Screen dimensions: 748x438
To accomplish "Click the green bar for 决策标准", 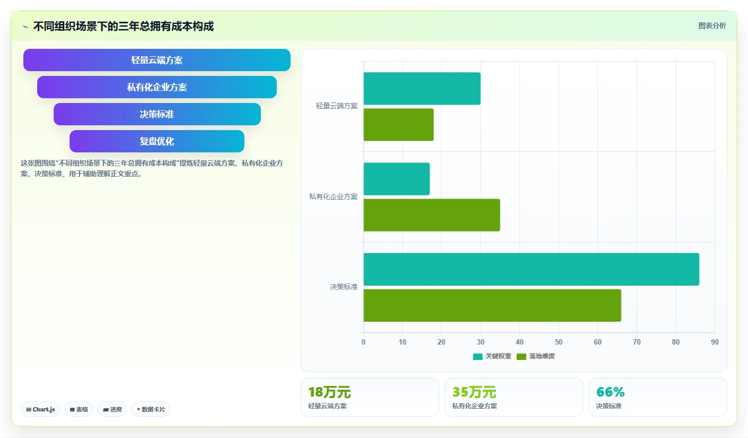I will (x=492, y=305).
